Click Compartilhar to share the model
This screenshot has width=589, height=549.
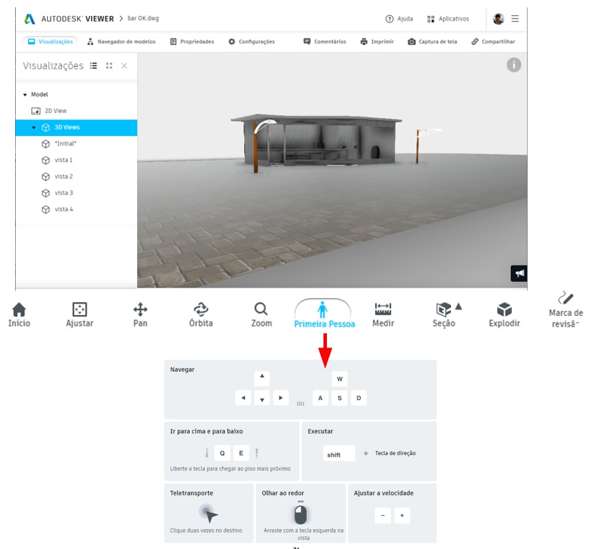click(493, 41)
